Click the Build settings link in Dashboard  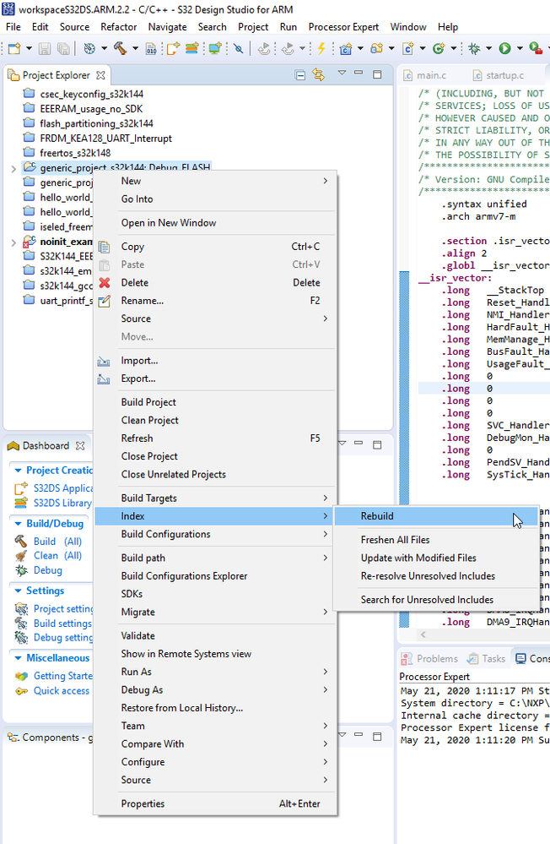tap(62, 623)
